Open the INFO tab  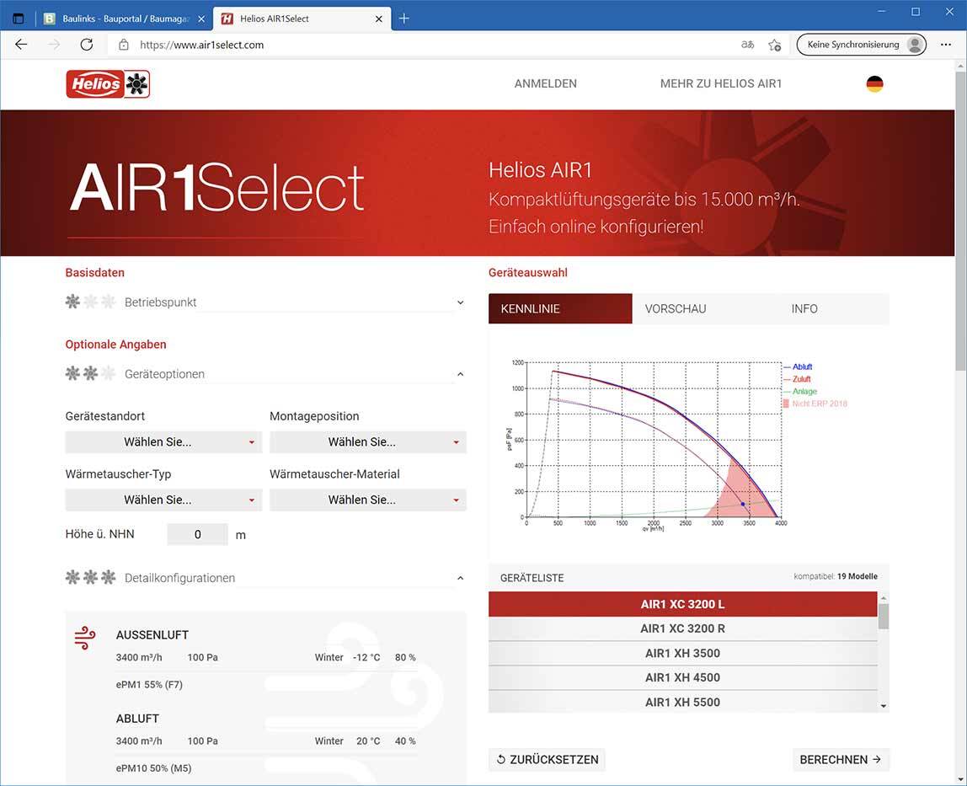804,308
